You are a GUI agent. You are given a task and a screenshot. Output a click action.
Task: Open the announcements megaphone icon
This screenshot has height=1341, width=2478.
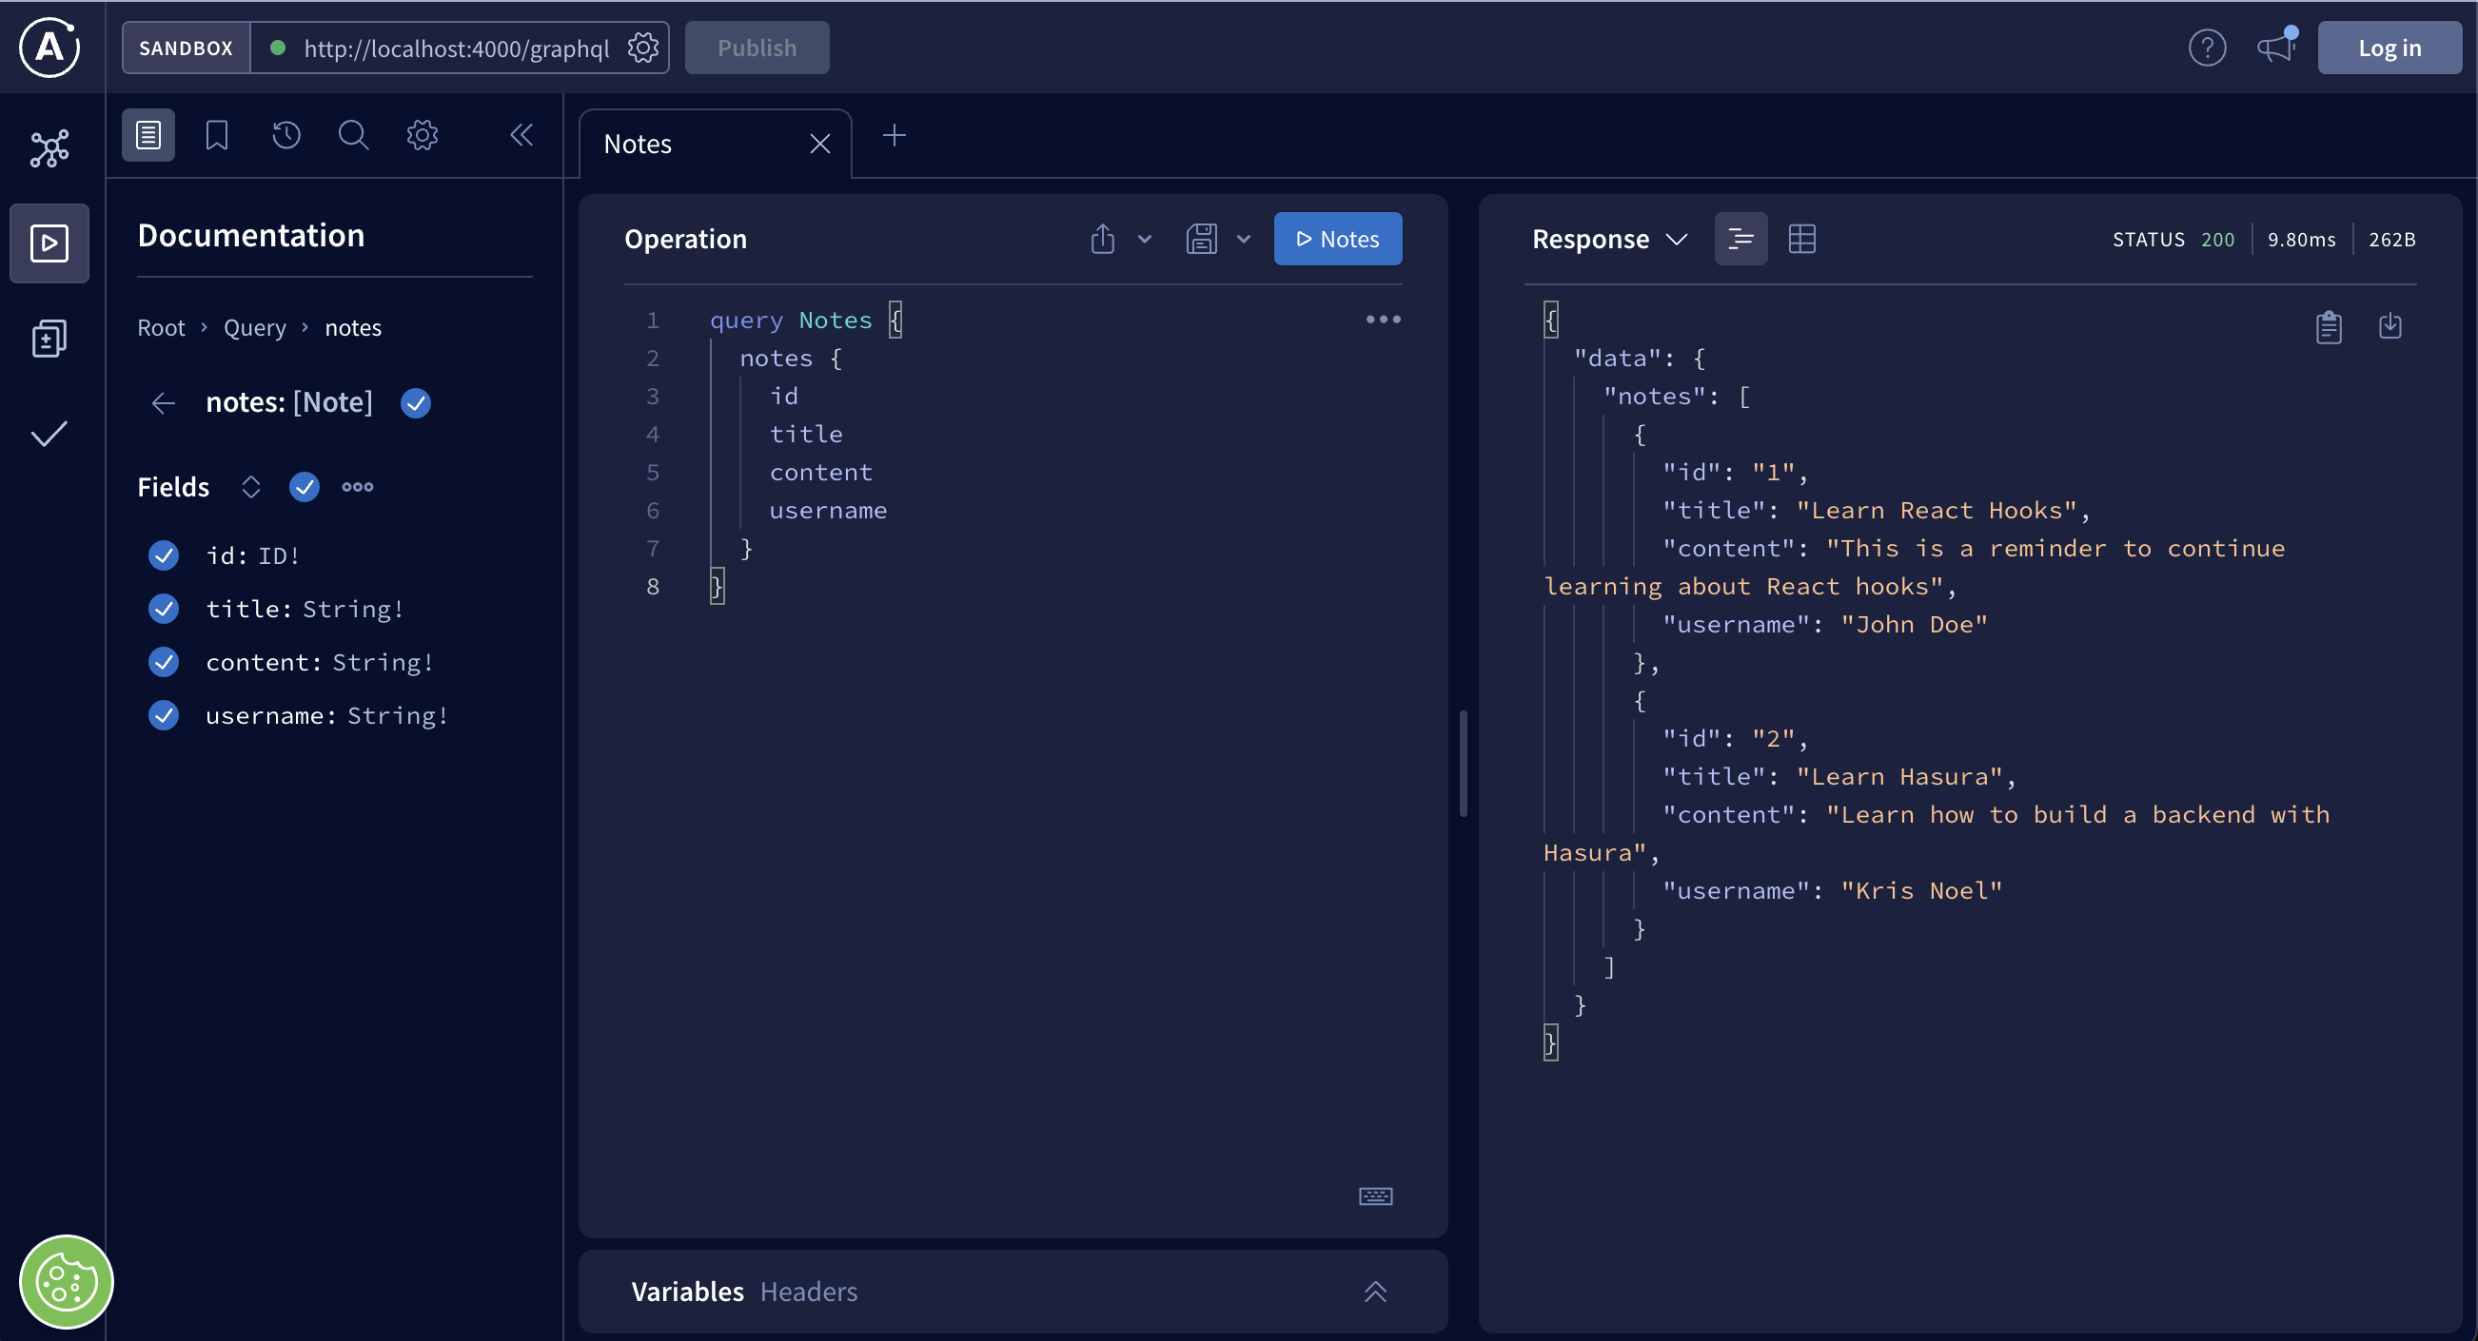click(2276, 48)
